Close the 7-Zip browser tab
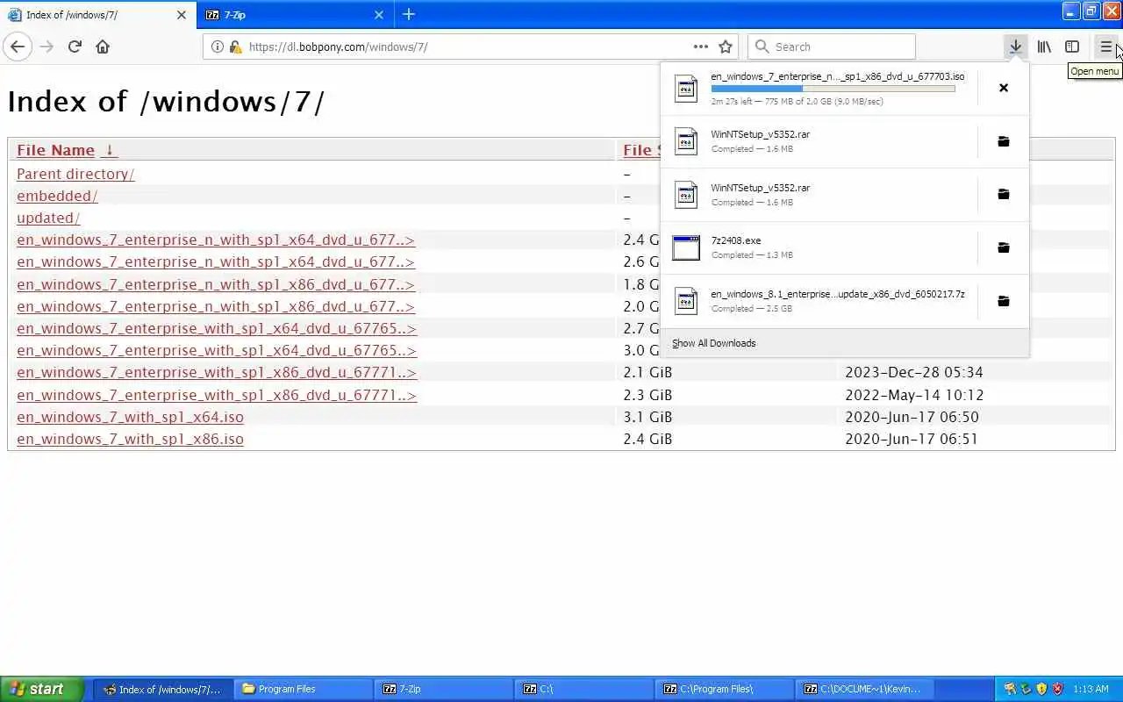This screenshot has width=1123, height=702. pos(379,15)
